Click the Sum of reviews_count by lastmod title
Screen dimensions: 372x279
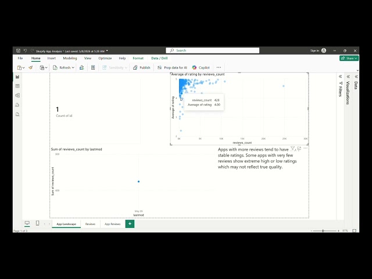tap(76, 149)
